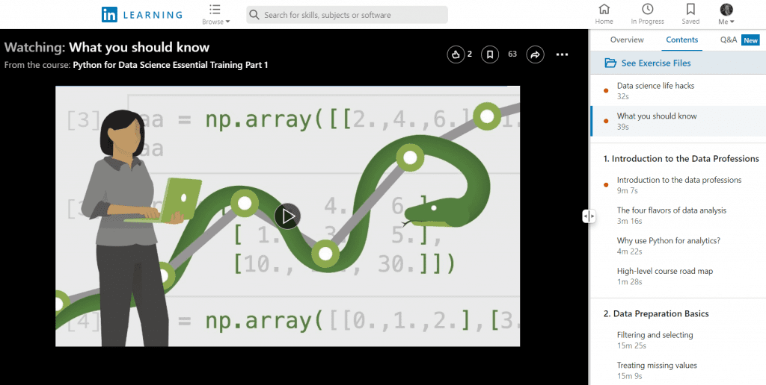Switch to the Overview tab
Screen dimensions: 766x385
(627, 40)
